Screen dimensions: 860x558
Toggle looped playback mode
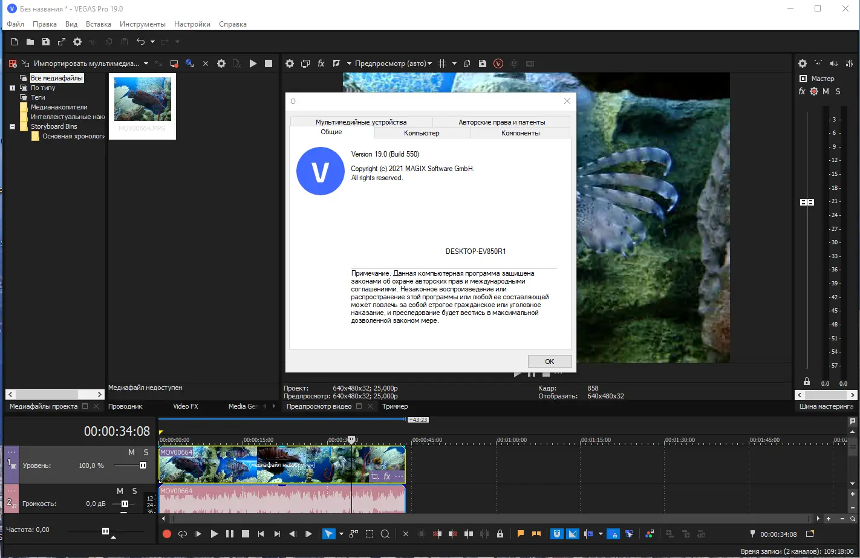(182, 534)
